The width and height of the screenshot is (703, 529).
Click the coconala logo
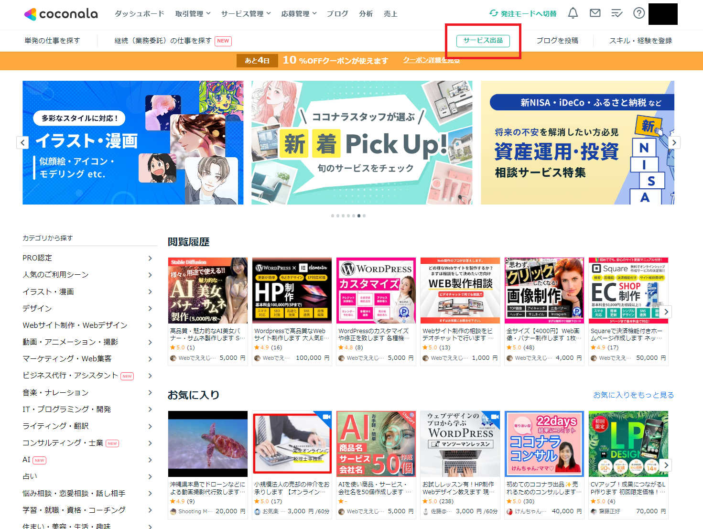[x=61, y=14]
